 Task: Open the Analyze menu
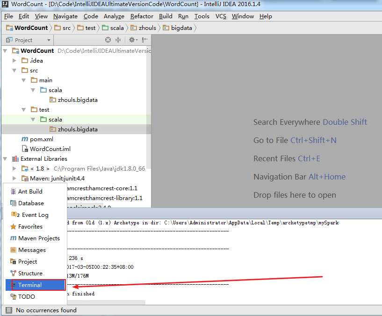tap(114, 16)
